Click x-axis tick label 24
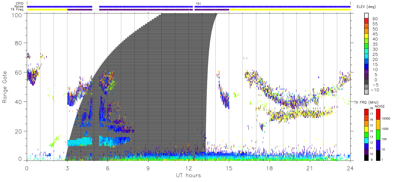Viewport: 394px width, 182px height. [350, 168]
